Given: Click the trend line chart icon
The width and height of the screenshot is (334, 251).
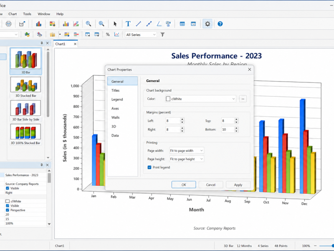Looking at the screenshot, I should [x=117, y=34].
